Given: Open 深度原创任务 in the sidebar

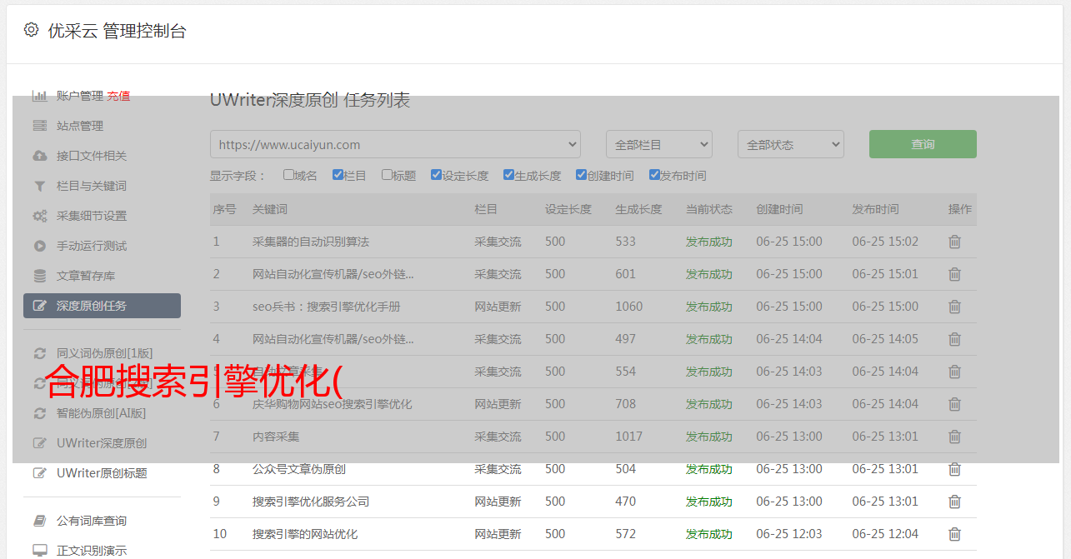Looking at the screenshot, I should (102, 306).
